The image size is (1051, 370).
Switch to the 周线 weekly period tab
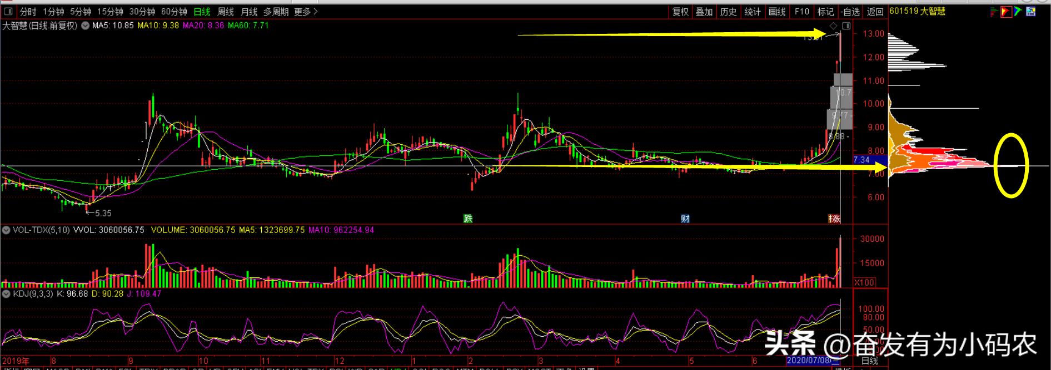pyautogui.click(x=225, y=12)
